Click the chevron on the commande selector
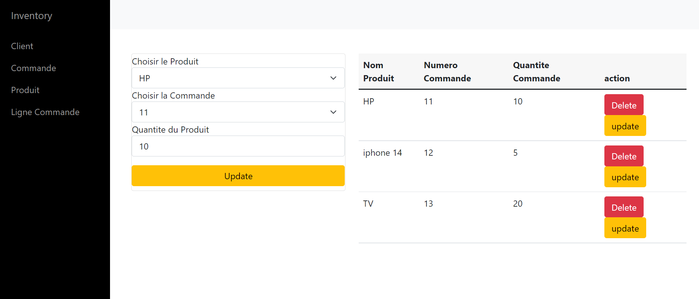The height and width of the screenshot is (299, 699). pyautogui.click(x=333, y=112)
